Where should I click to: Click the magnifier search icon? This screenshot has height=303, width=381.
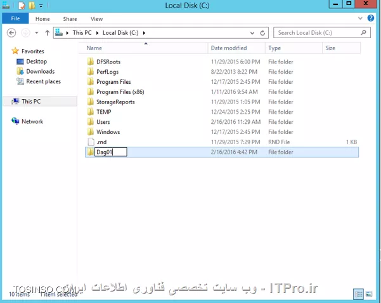pos(363,32)
